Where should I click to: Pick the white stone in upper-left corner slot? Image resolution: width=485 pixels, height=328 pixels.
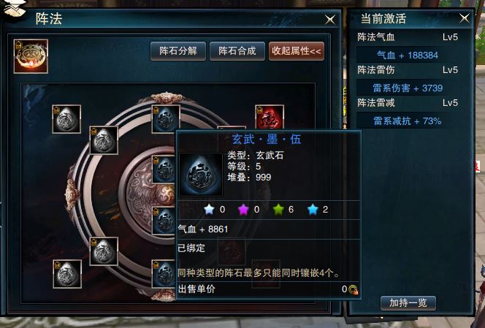click(x=66, y=119)
